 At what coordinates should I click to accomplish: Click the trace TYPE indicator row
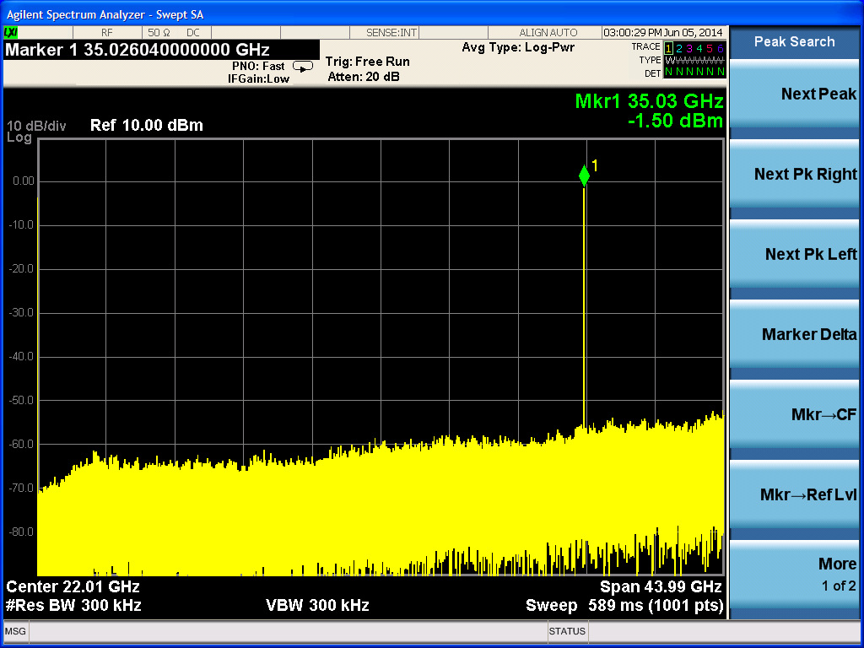point(694,61)
